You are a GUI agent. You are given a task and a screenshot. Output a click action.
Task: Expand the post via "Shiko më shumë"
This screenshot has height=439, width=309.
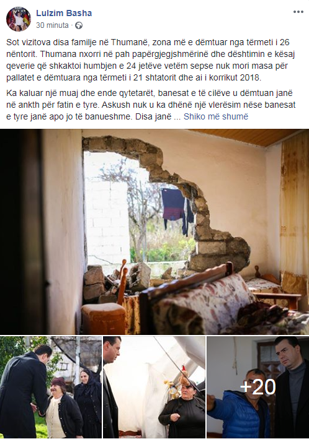point(216,116)
